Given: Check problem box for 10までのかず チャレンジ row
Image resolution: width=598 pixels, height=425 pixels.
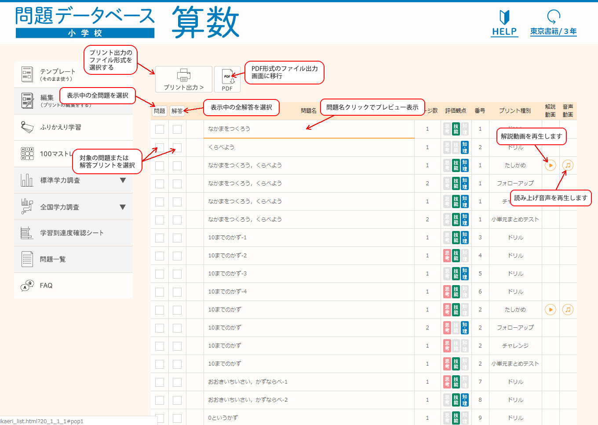Looking at the screenshot, I should click(160, 346).
